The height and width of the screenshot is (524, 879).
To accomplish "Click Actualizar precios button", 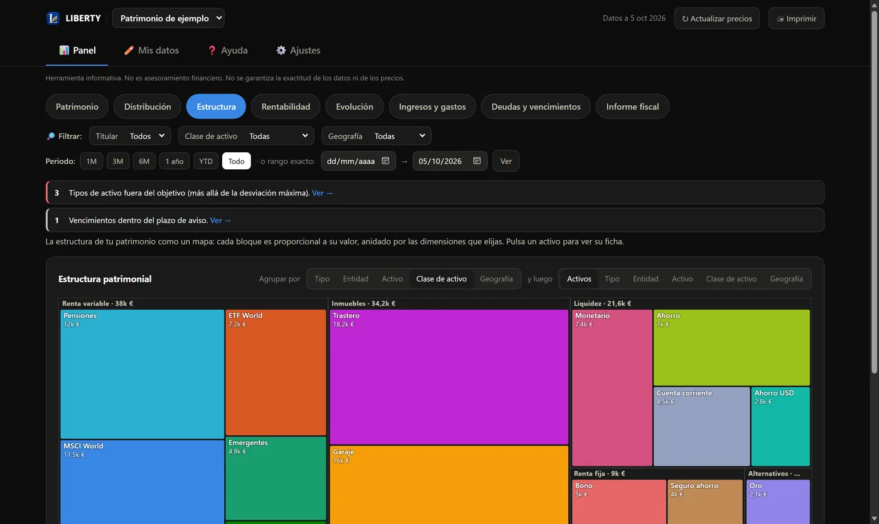I will pyautogui.click(x=717, y=18).
